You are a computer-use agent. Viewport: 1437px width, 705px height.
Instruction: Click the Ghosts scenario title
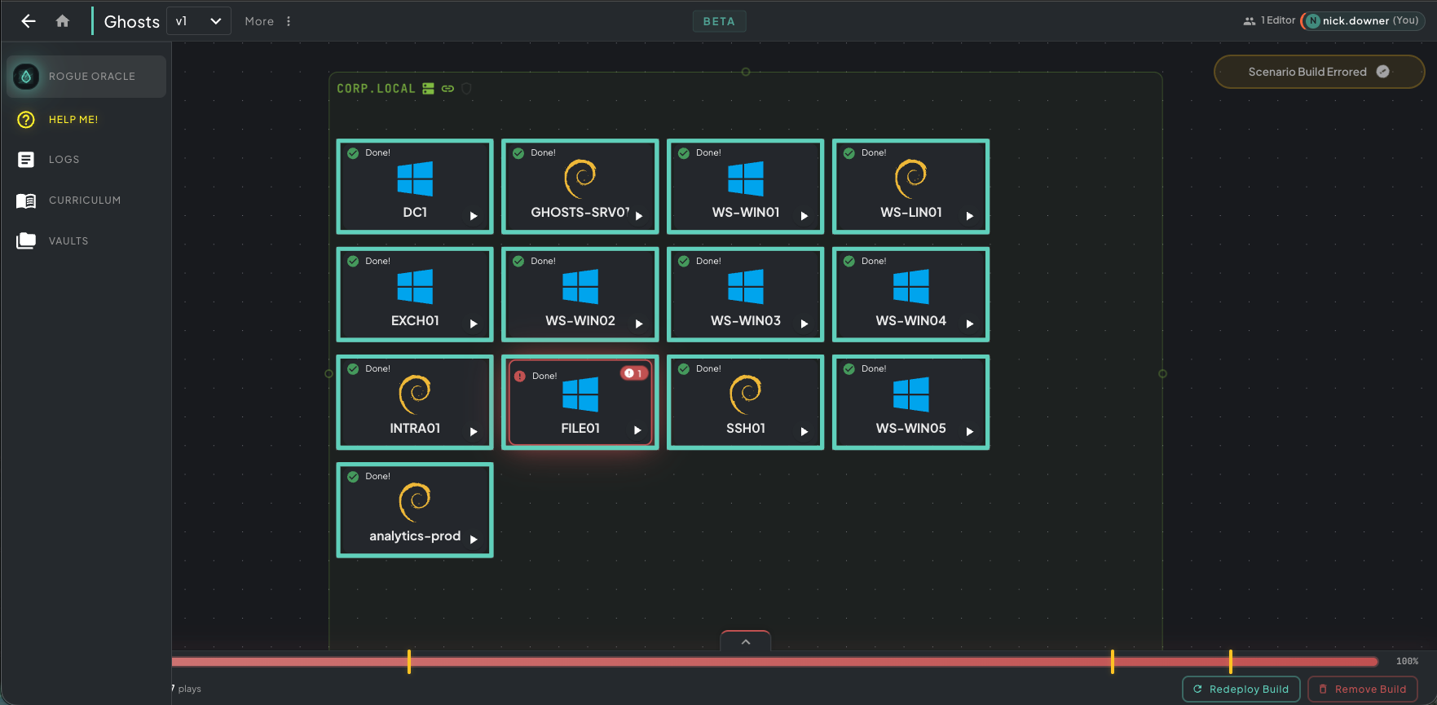(131, 22)
